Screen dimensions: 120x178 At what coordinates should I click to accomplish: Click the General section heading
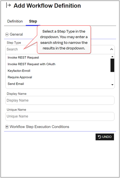coord(16,34)
